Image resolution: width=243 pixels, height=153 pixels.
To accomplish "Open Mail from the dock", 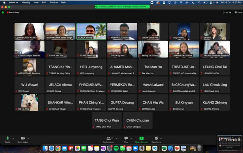I will [65, 148].
